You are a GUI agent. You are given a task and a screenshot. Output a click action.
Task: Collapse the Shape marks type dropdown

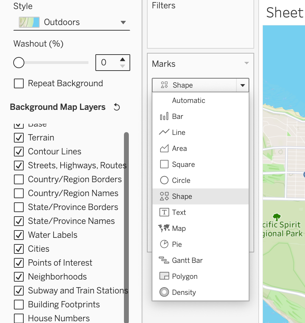click(x=243, y=85)
